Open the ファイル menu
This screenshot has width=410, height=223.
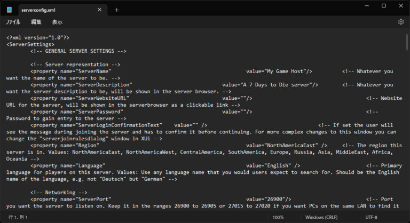[13, 22]
